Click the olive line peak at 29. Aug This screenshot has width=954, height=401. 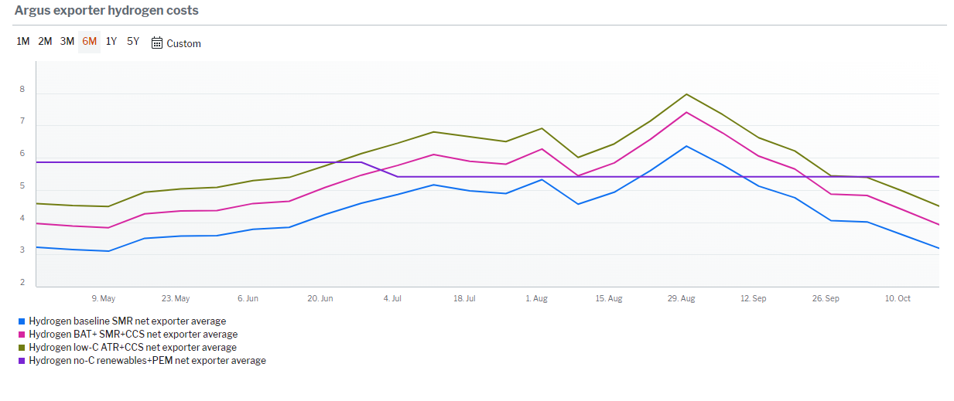[686, 94]
